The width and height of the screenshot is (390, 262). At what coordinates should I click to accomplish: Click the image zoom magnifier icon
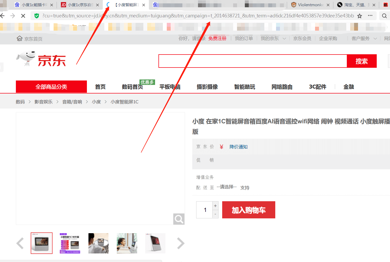coord(179,219)
